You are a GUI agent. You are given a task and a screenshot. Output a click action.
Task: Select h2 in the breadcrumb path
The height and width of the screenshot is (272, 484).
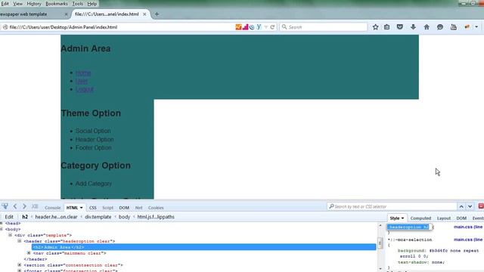coord(25,217)
